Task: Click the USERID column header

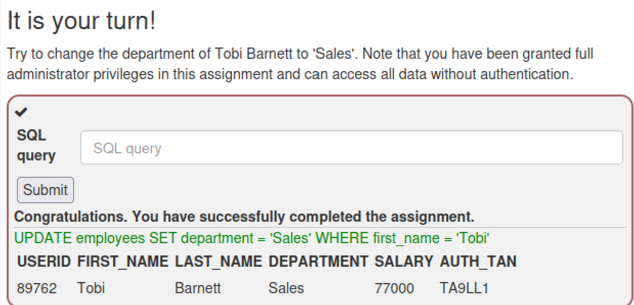Action: click(x=44, y=262)
